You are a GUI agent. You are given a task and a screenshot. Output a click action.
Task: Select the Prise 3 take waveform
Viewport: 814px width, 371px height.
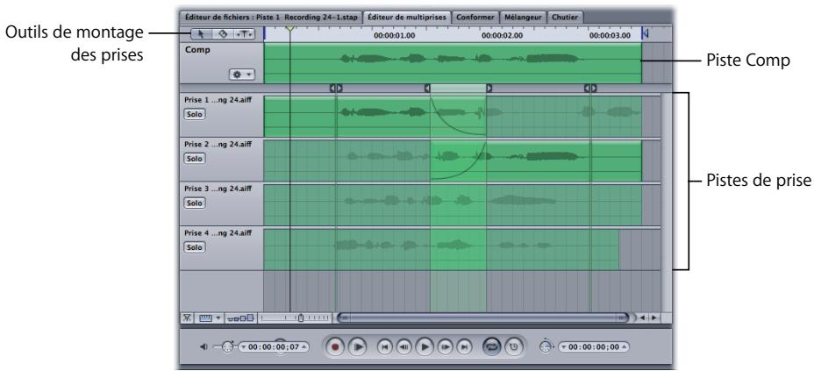pyautogui.click(x=453, y=204)
